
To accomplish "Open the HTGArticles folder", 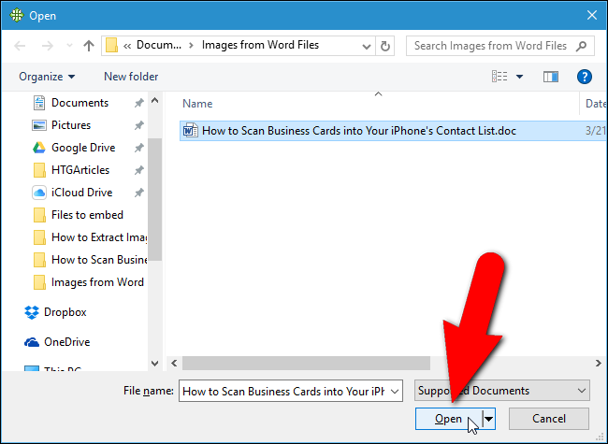I will (80, 170).
